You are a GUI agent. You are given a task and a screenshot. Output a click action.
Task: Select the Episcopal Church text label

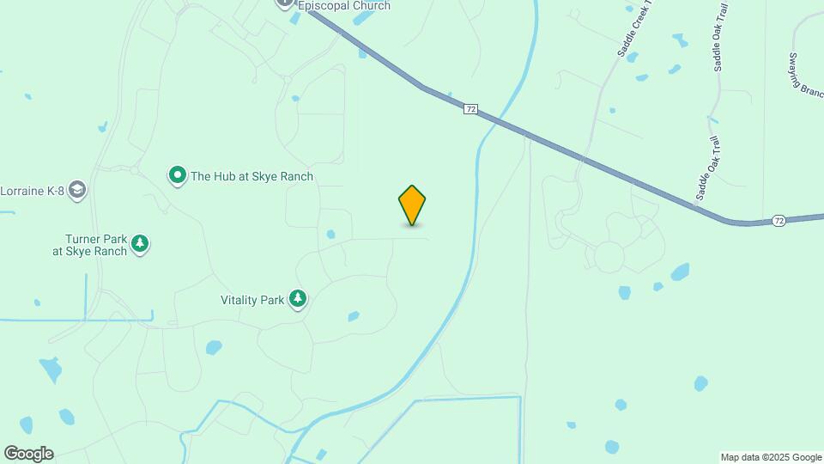[x=344, y=5]
